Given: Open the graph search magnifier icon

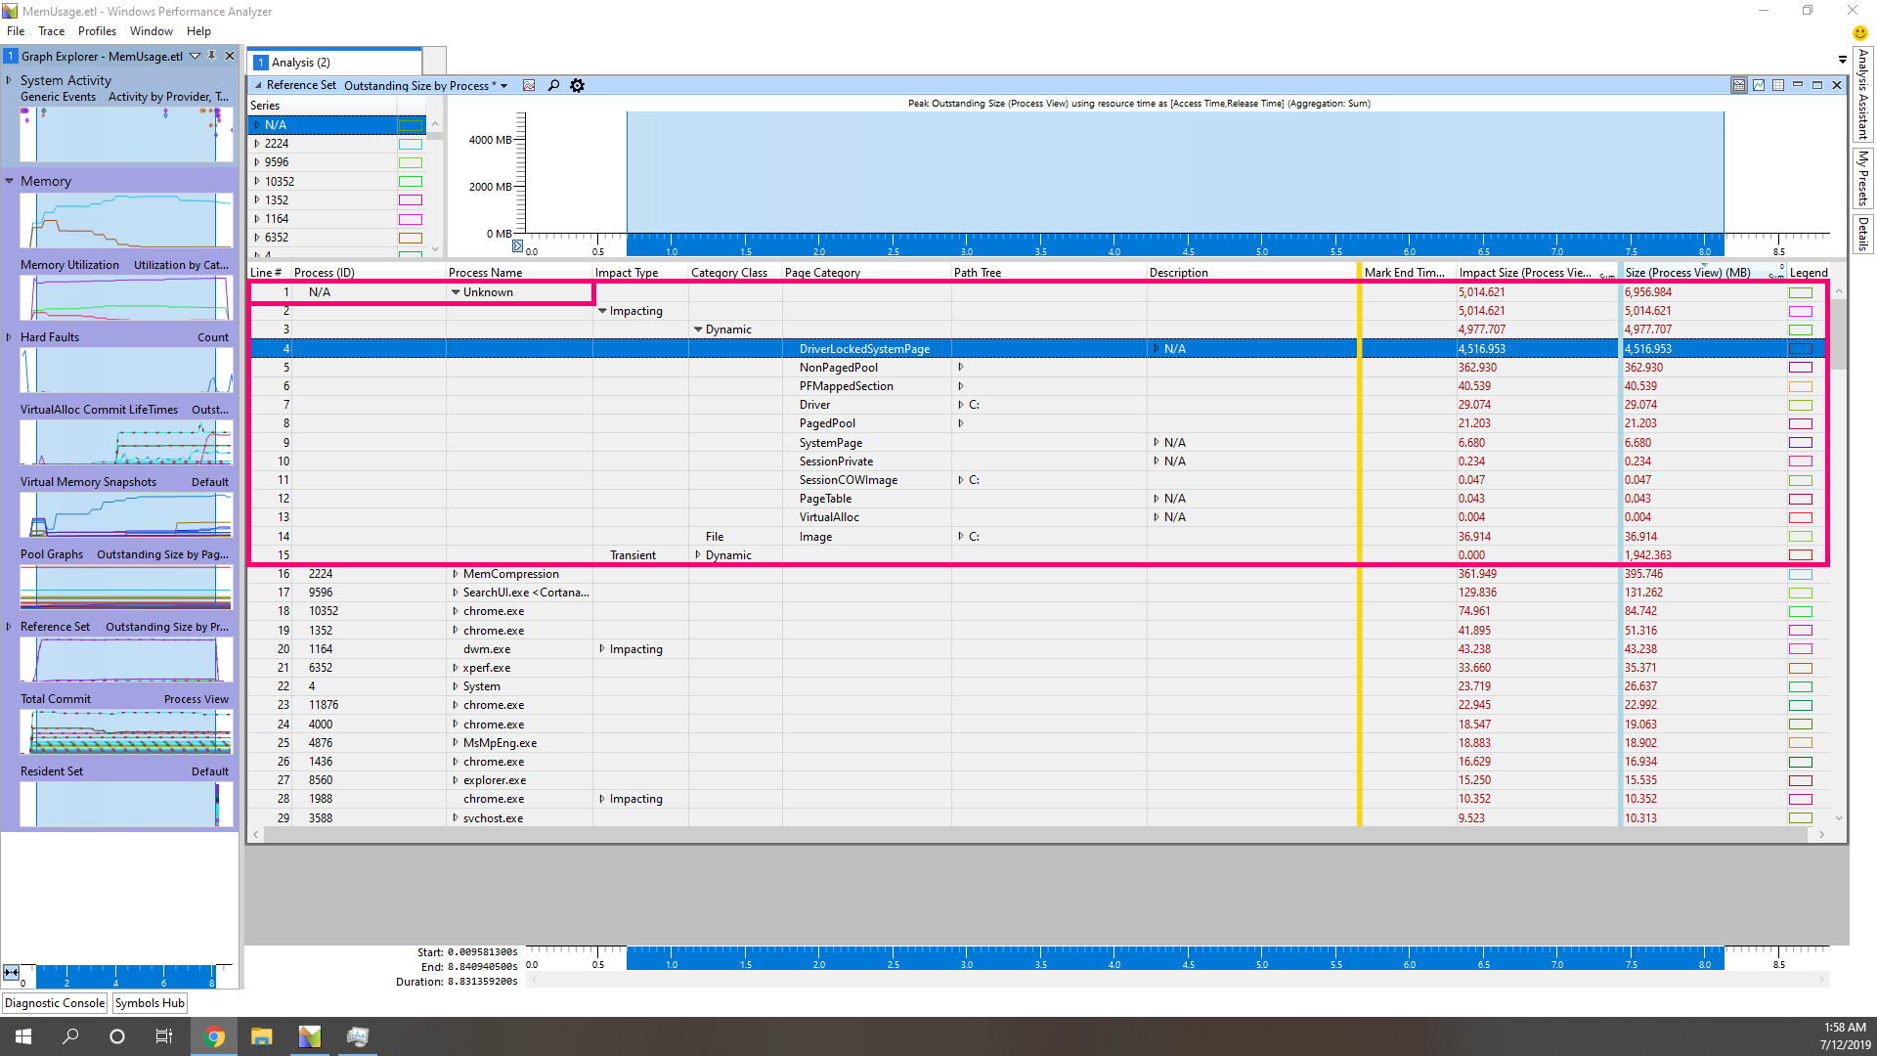Looking at the screenshot, I should pyautogui.click(x=553, y=86).
